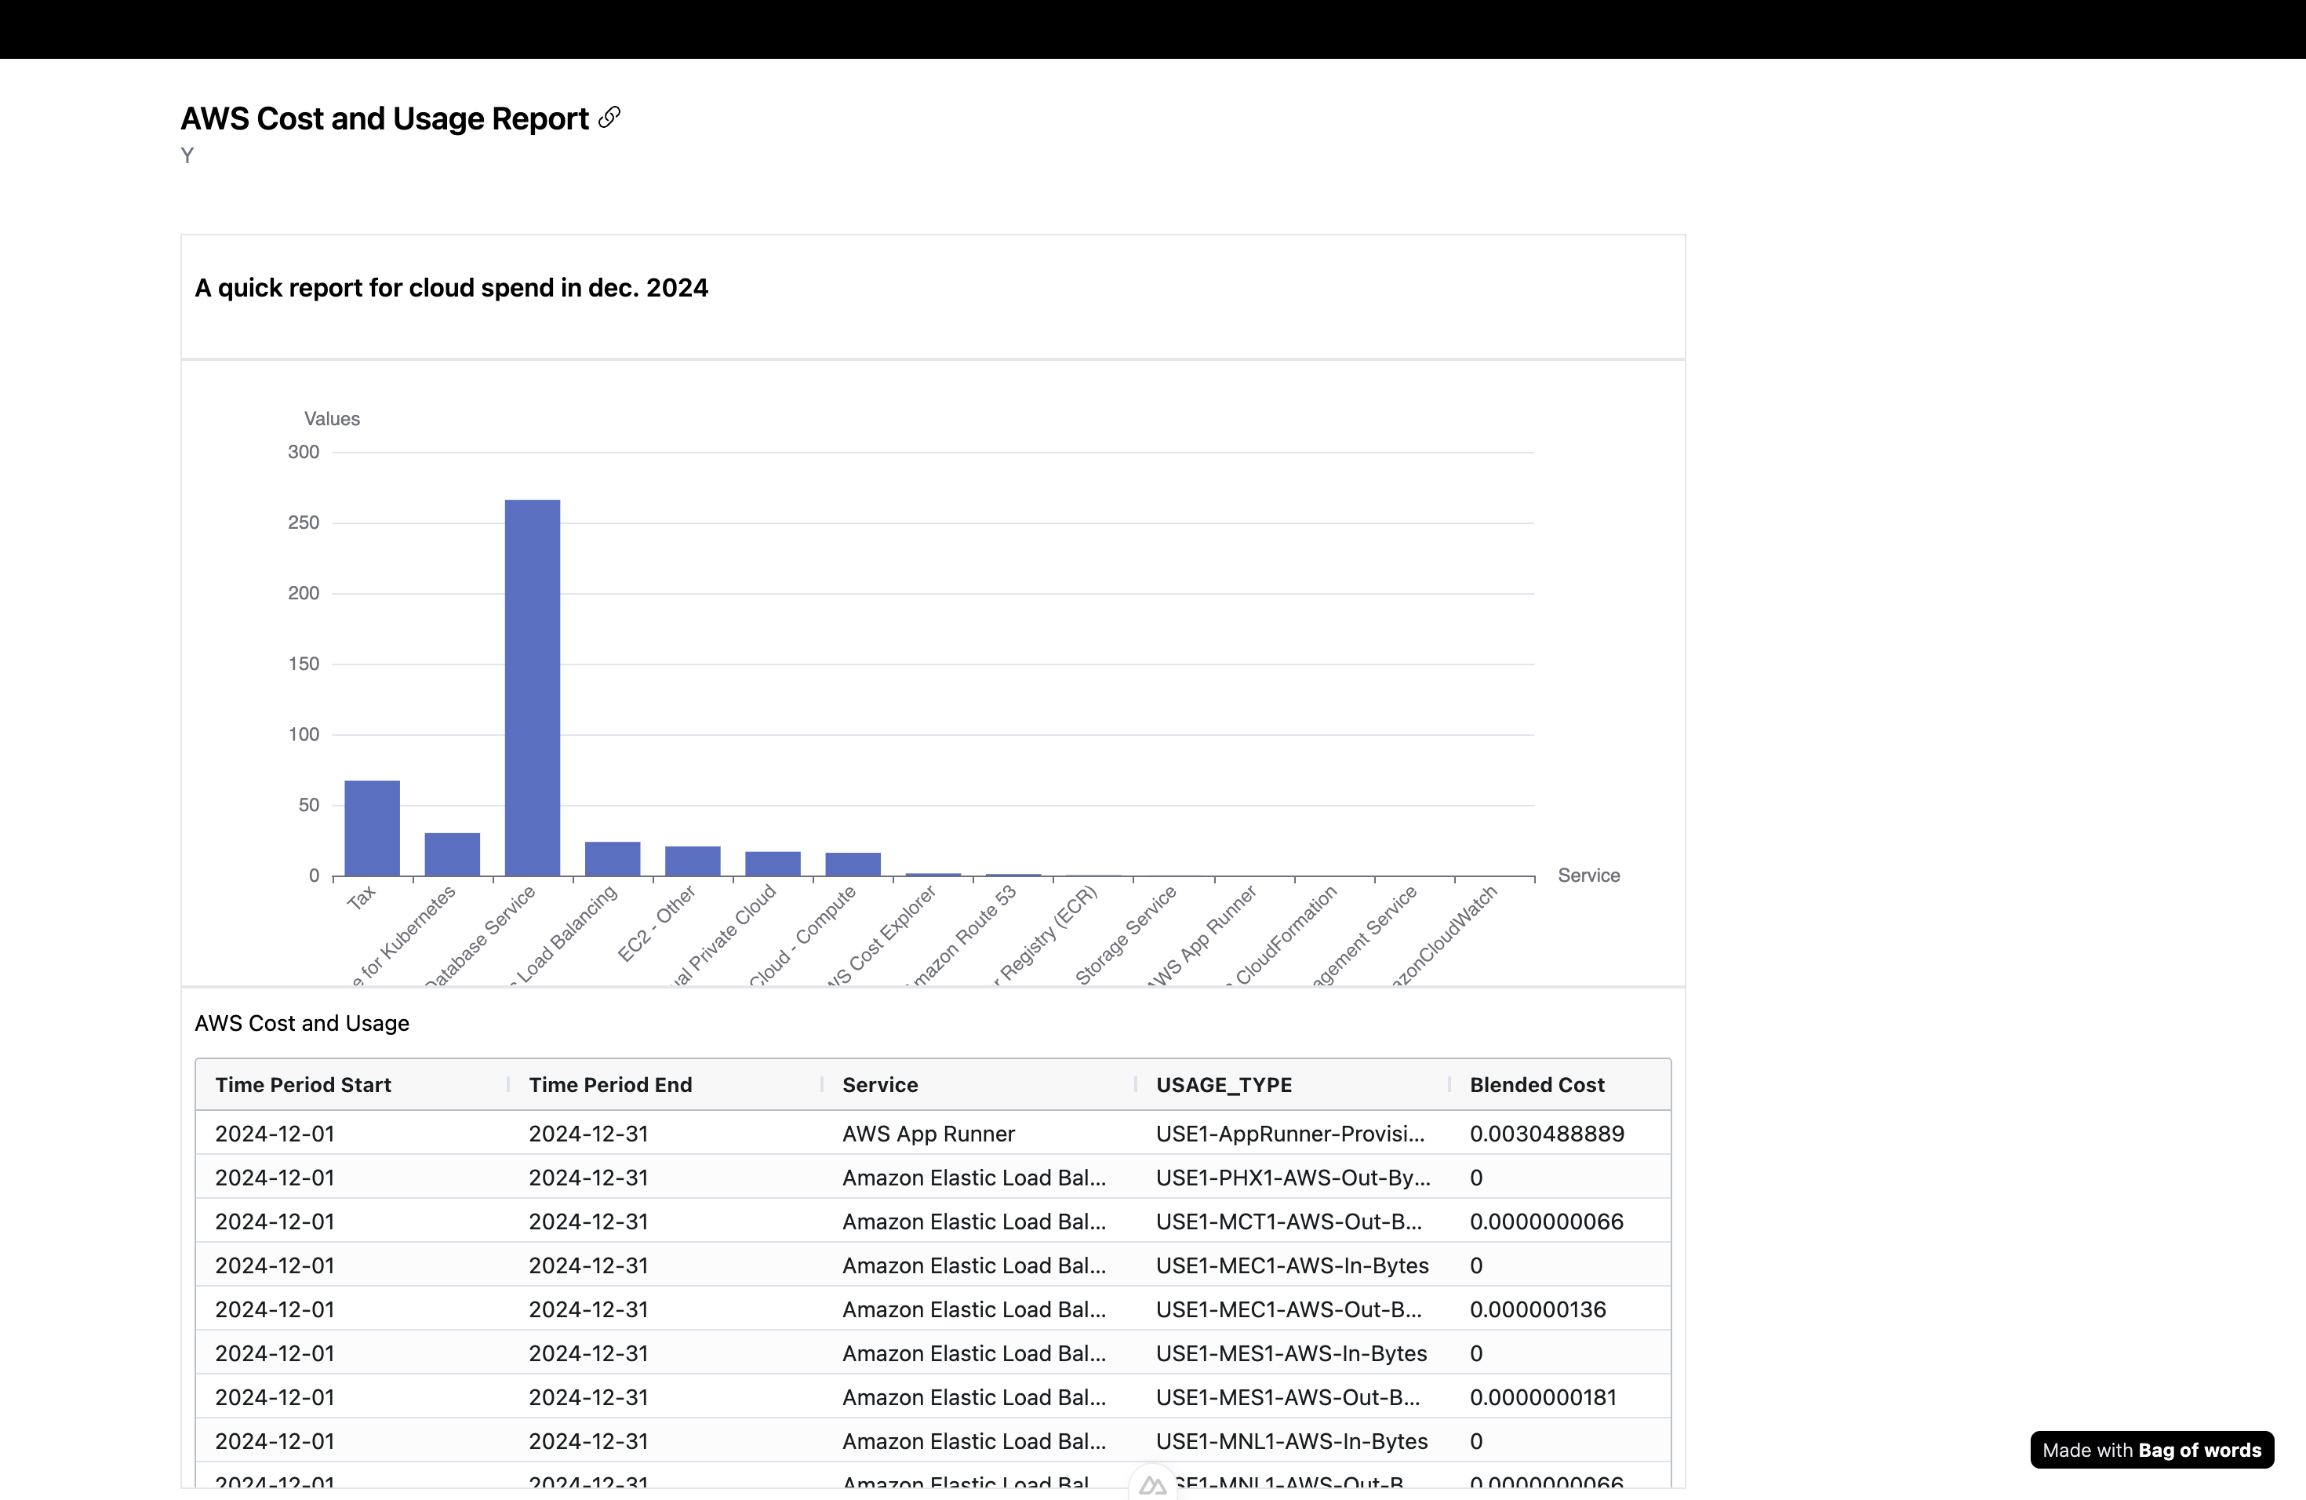
Task: Click the 'Tax' x-axis label
Action: click(361, 897)
